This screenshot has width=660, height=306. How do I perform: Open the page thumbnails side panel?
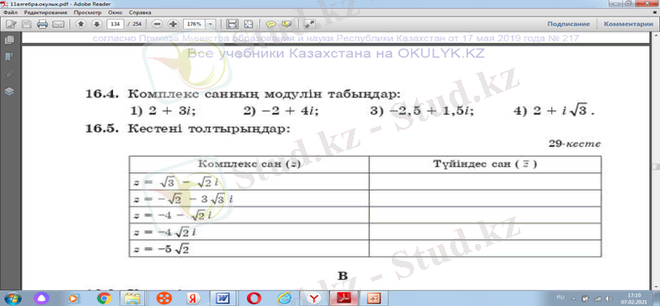click(x=9, y=40)
